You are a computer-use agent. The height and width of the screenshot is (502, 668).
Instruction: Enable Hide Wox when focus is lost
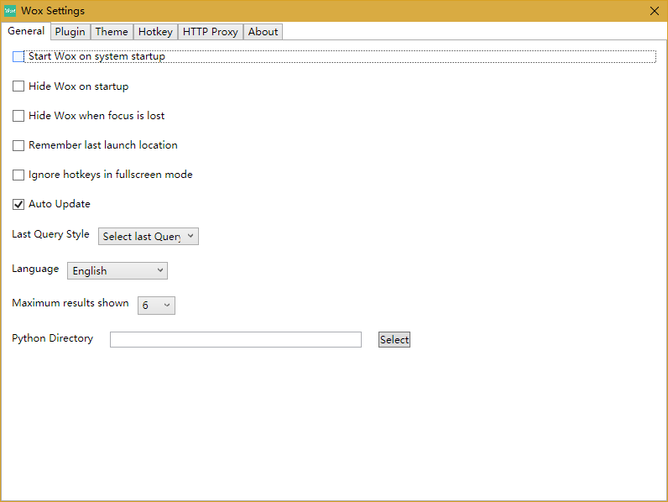pyautogui.click(x=18, y=116)
